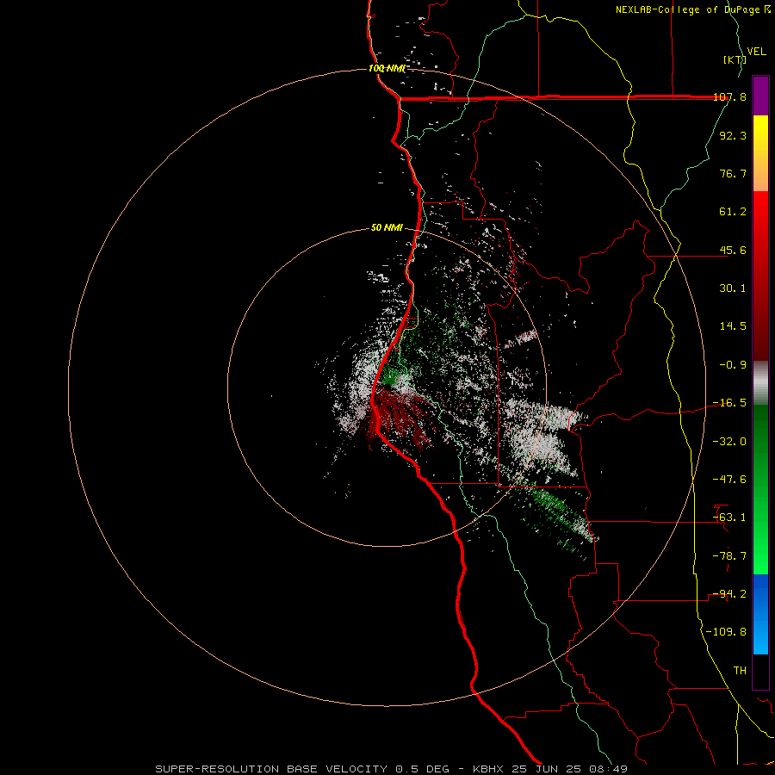The width and height of the screenshot is (775, 775).
Task: Click the [KT] units label
Action: [x=735, y=59]
